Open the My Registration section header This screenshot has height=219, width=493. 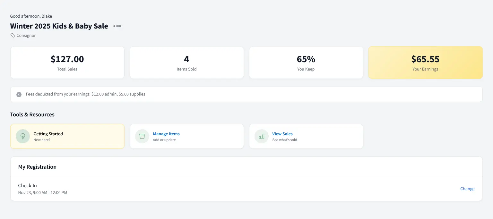pos(37,166)
